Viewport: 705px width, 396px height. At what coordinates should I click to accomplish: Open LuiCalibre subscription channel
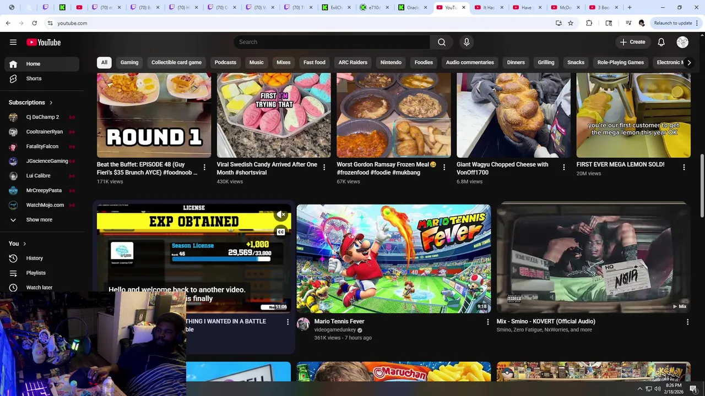pyautogui.click(x=42, y=176)
